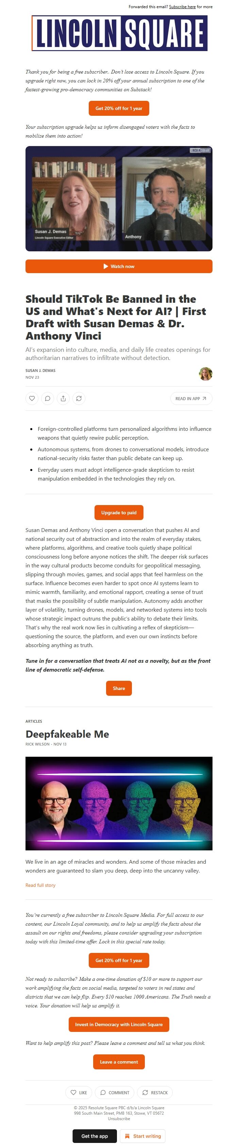Image resolution: width=238 pixels, height=1146 pixels.
Task: Click Get 20% off for 1 year
Action: [x=119, y=108]
